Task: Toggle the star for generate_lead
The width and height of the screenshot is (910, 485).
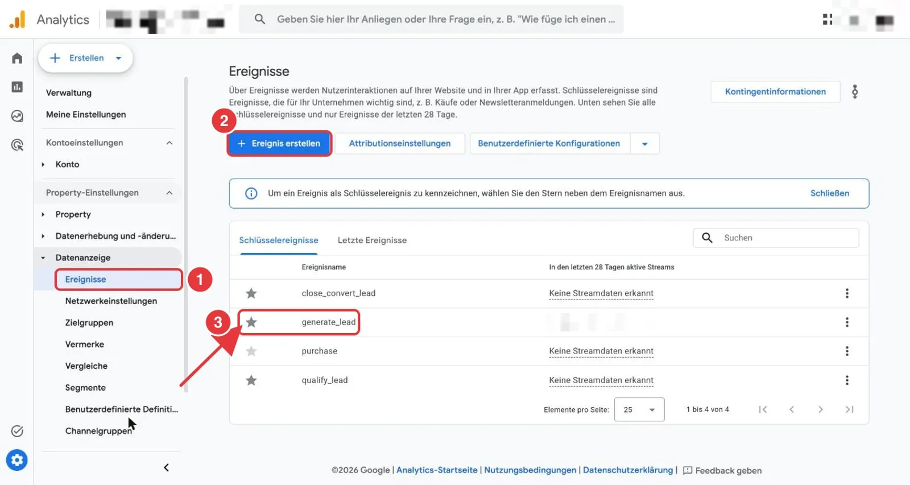Action: (x=251, y=322)
